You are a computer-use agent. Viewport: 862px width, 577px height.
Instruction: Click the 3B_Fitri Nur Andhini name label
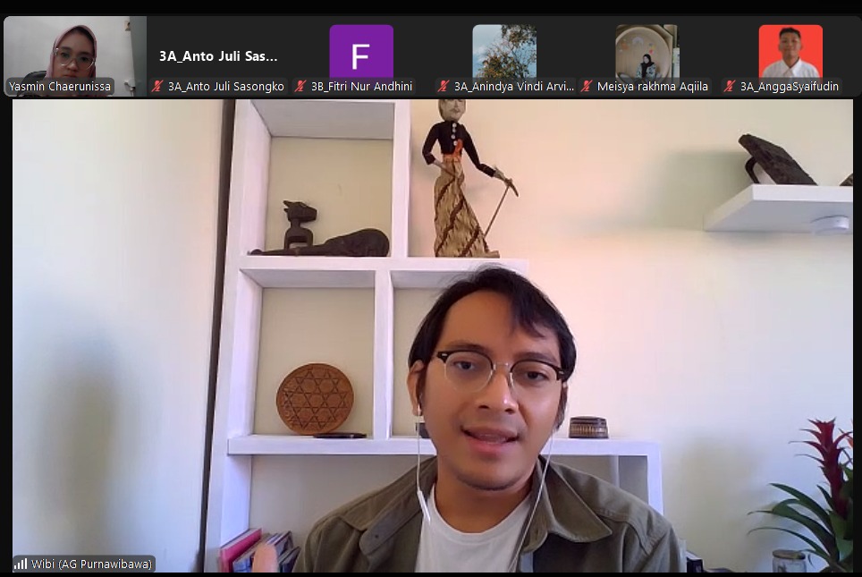pos(361,87)
